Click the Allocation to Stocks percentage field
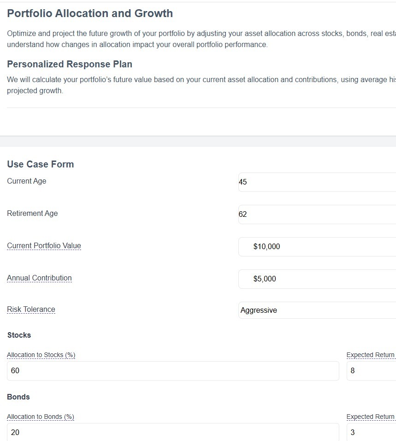 tap(173, 370)
